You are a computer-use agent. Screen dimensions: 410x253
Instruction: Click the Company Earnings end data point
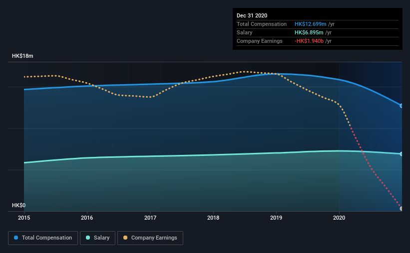click(x=402, y=208)
